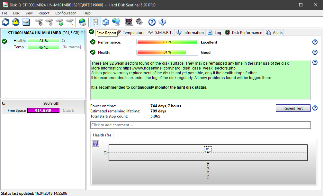Start the disk test with green checkmark icon
323x196 pixels.
coord(59,22)
